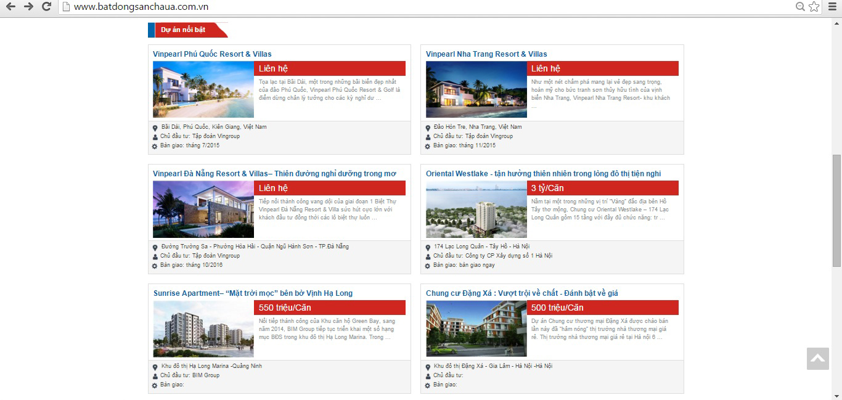The height and width of the screenshot is (400, 842).
Task: Click investor icon in Vinpearl Phú Quốc card
Action: tap(155, 137)
